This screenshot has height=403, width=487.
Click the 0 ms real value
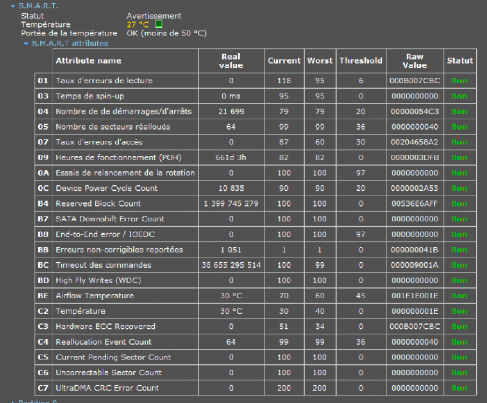231,96
